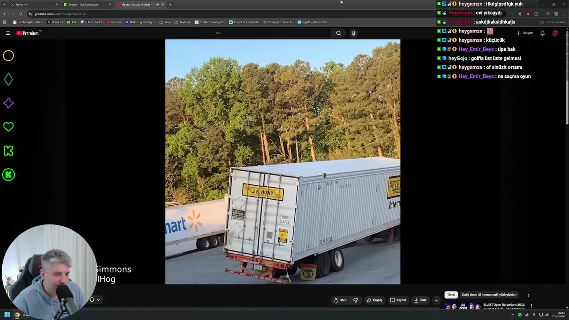This screenshot has height=320, width=569.
Task: Open the browser profile avatar
Action: pyautogui.click(x=556, y=14)
